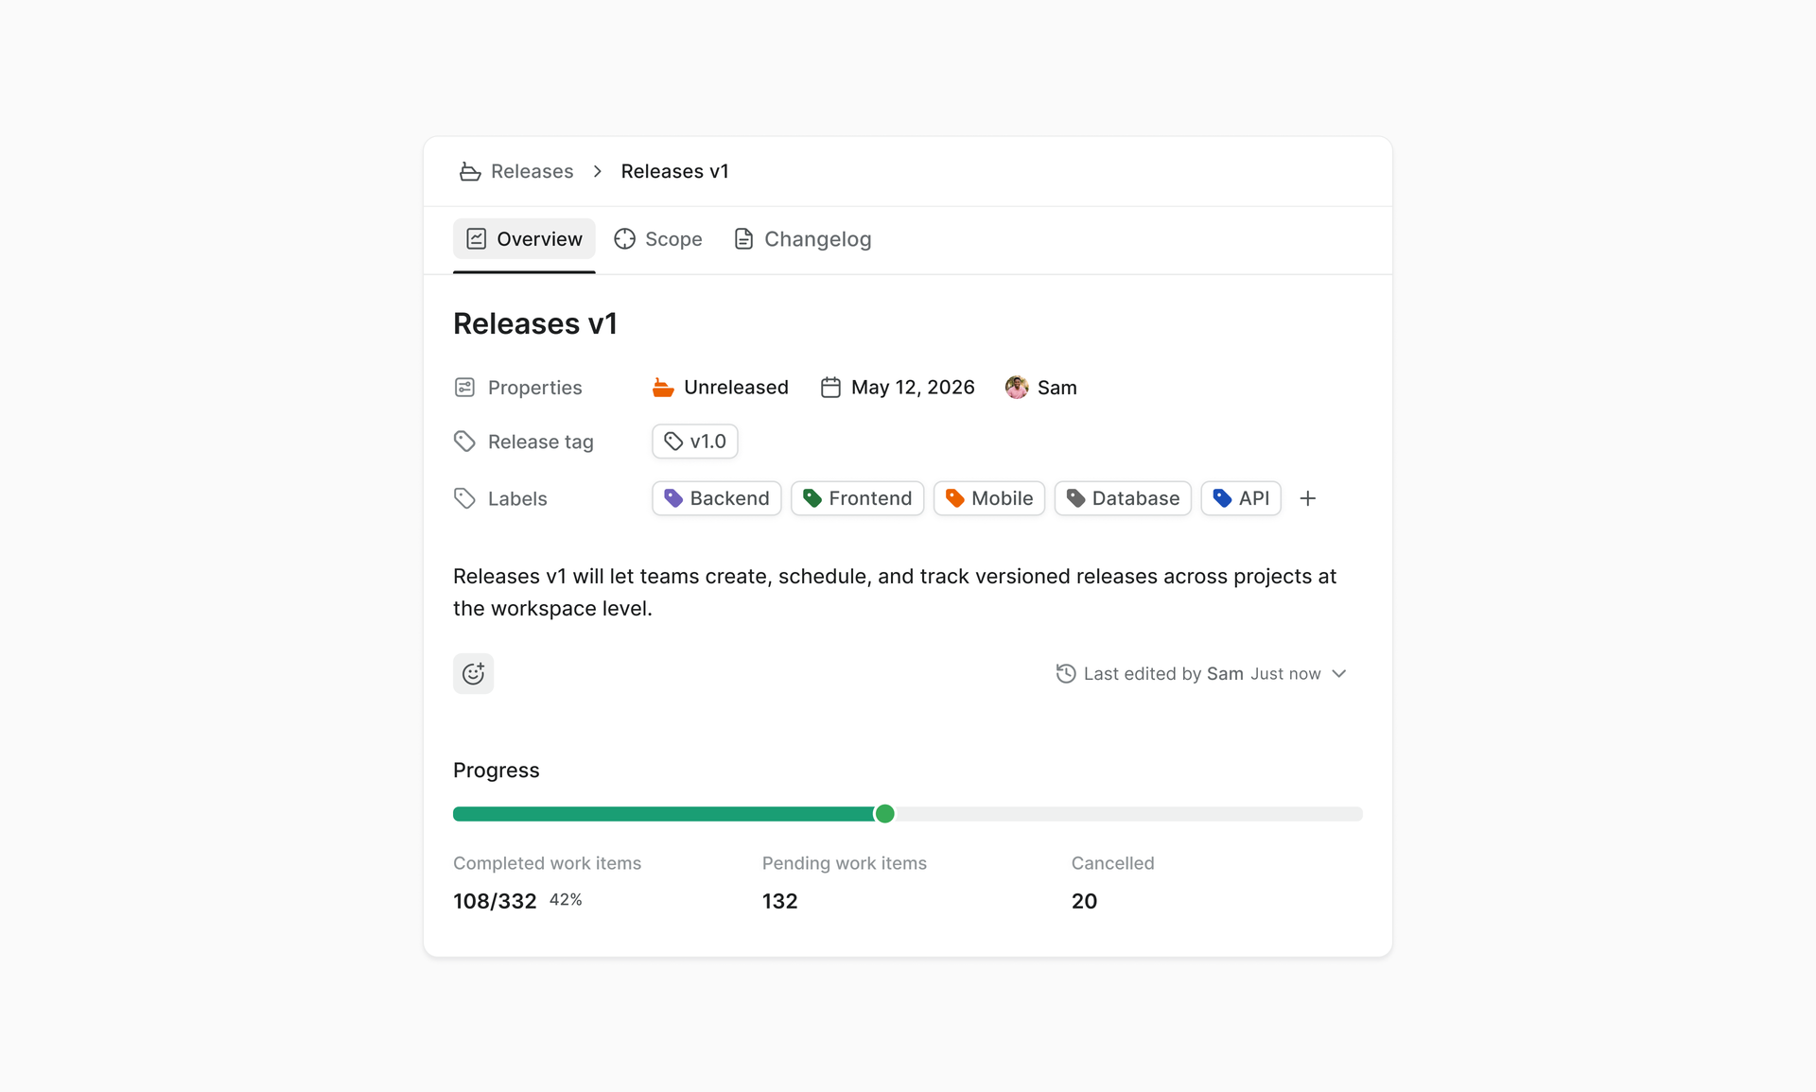The width and height of the screenshot is (1816, 1092).
Task: Add a new label with plus icon
Action: (x=1308, y=498)
